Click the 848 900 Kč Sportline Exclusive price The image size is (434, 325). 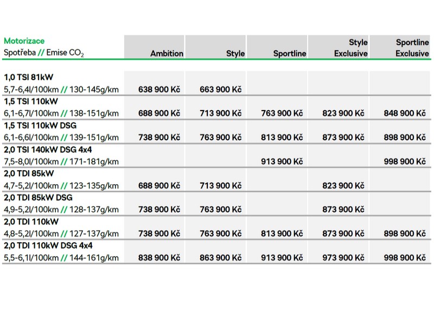pyautogui.click(x=405, y=113)
